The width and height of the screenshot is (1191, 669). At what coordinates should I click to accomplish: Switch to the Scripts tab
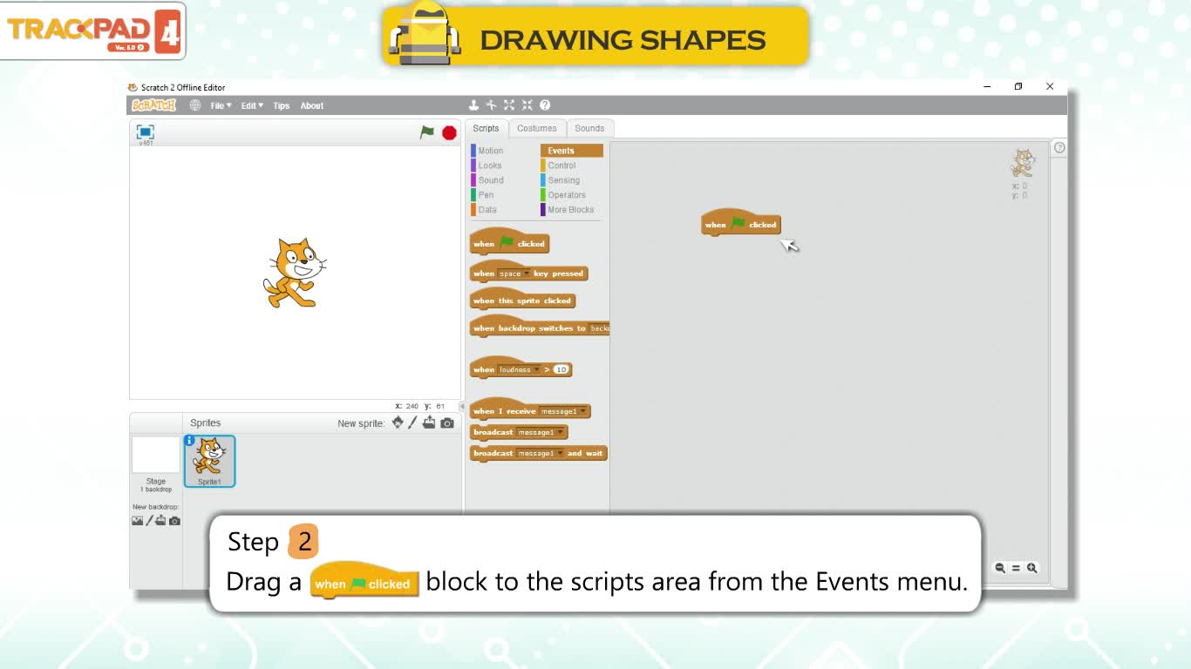pos(487,128)
